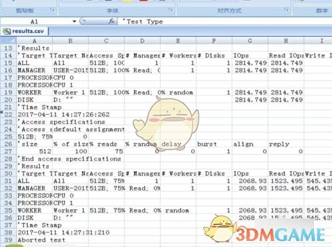This screenshot has height=247, width=332.
Task: Open the 对齐方式 (Alignment) group dialog launcher
Action: point(286,9)
